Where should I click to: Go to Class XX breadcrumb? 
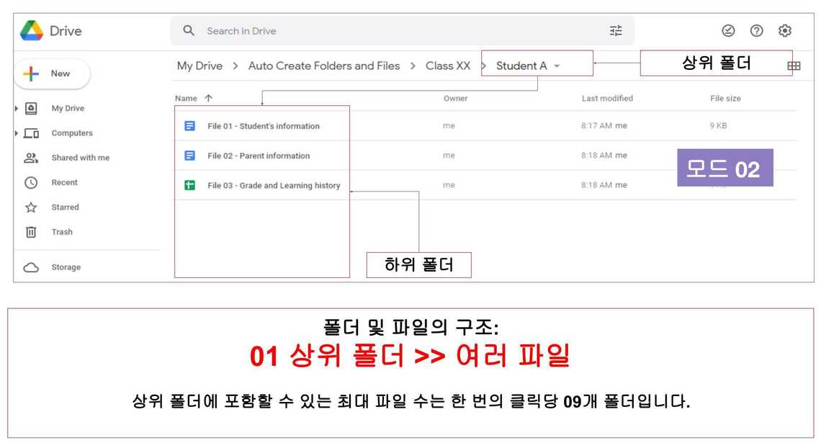tap(447, 66)
